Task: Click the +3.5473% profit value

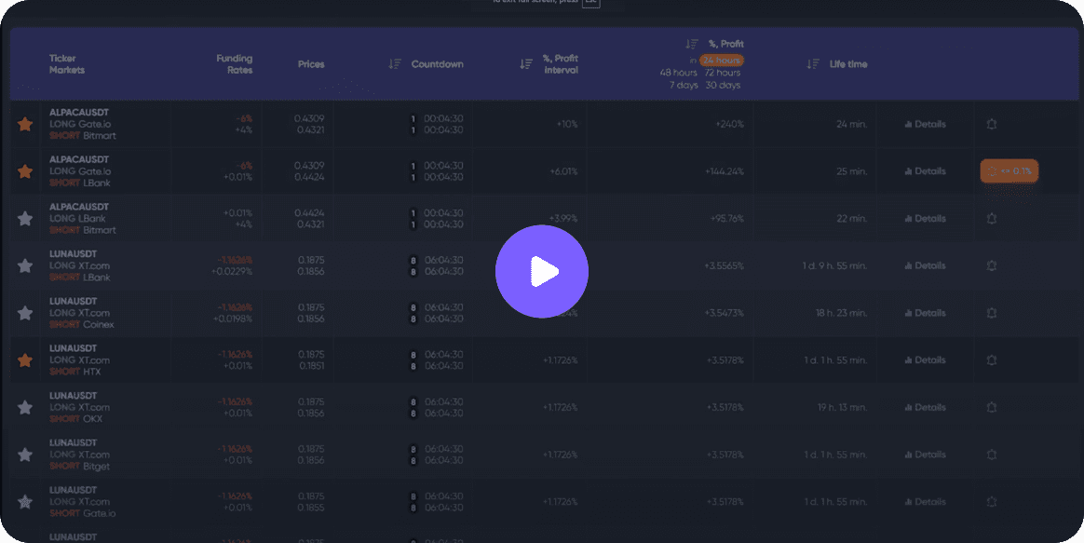Action: 724,313
